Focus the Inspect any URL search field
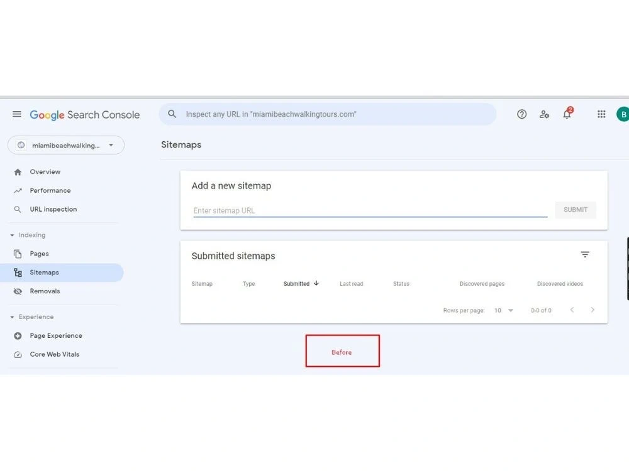The image size is (629, 471). [x=327, y=114]
